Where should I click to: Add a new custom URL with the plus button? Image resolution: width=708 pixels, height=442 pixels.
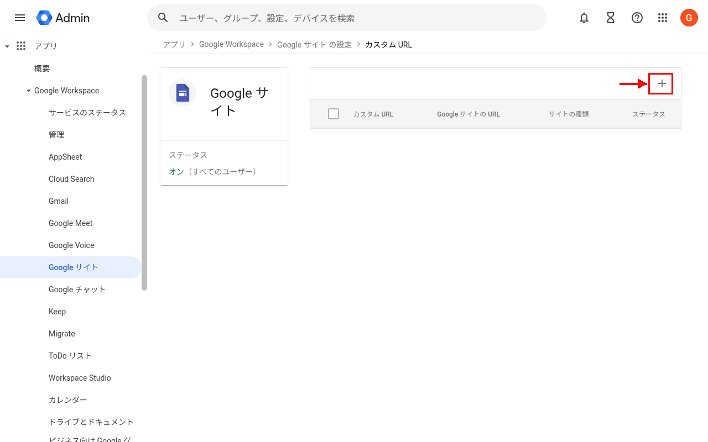pyautogui.click(x=661, y=83)
